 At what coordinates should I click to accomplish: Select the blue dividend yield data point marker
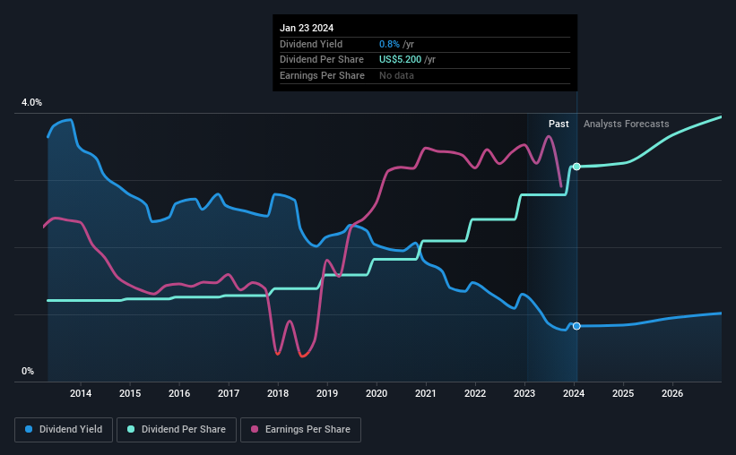(576, 326)
